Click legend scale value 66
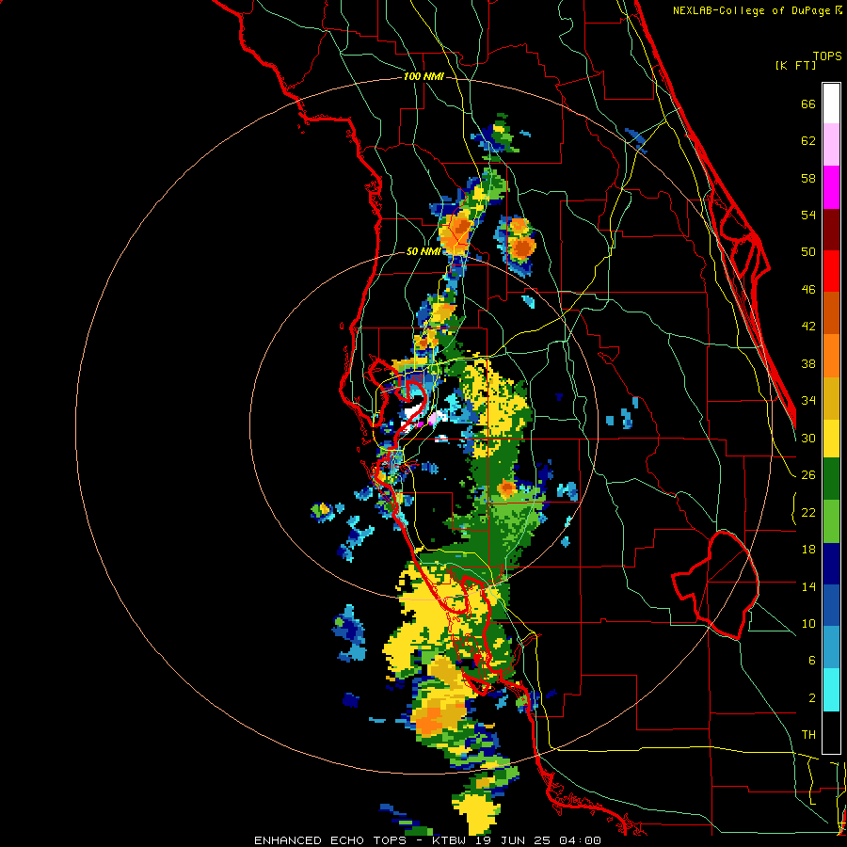847x847 pixels. (x=808, y=104)
